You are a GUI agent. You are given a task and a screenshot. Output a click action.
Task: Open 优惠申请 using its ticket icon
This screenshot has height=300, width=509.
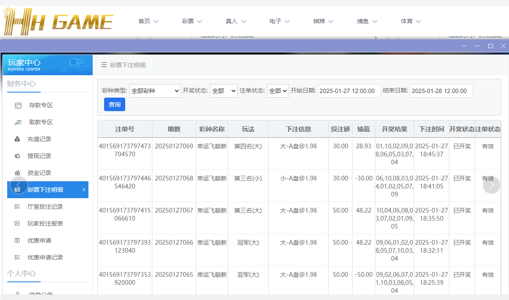17,240
